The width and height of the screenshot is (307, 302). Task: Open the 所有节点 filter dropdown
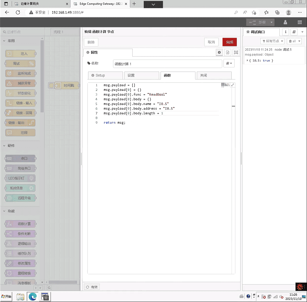click(x=272, y=41)
